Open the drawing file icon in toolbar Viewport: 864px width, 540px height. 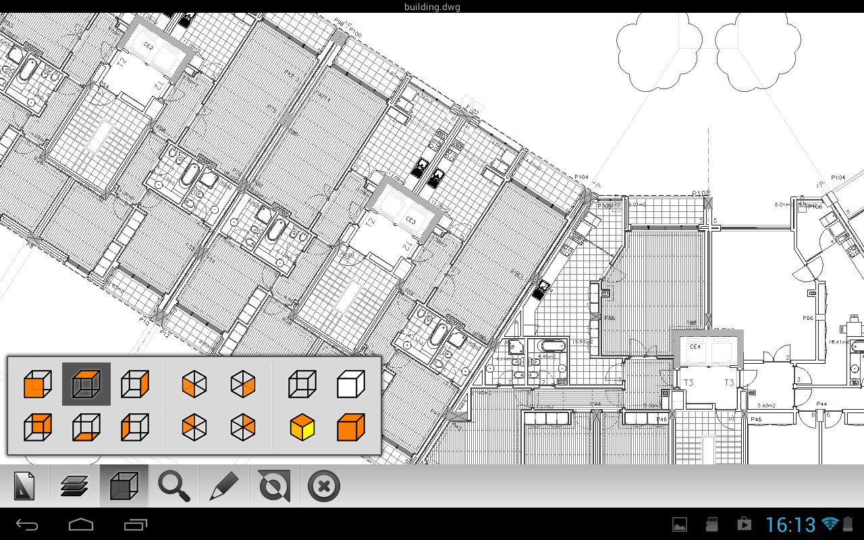click(x=24, y=486)
